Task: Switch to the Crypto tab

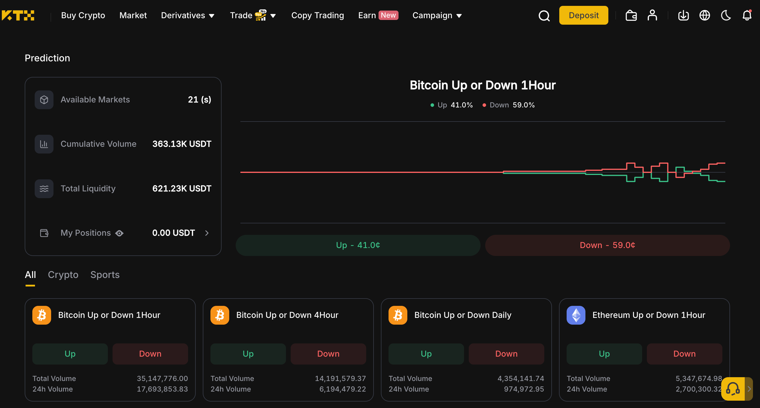Action: (63, 274)
